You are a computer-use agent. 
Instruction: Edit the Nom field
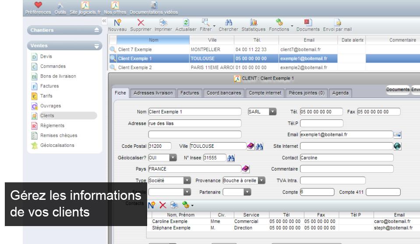pos(195,112)
